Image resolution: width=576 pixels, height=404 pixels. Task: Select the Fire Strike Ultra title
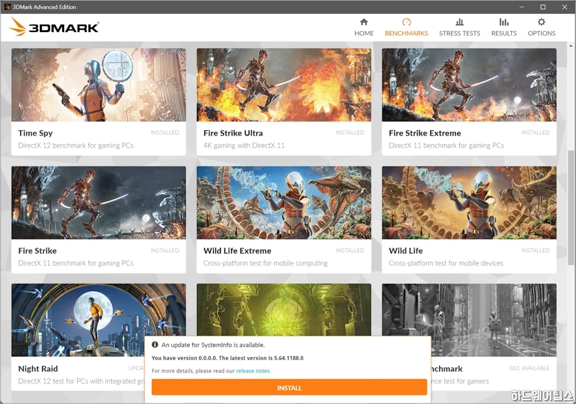(233, 133)
